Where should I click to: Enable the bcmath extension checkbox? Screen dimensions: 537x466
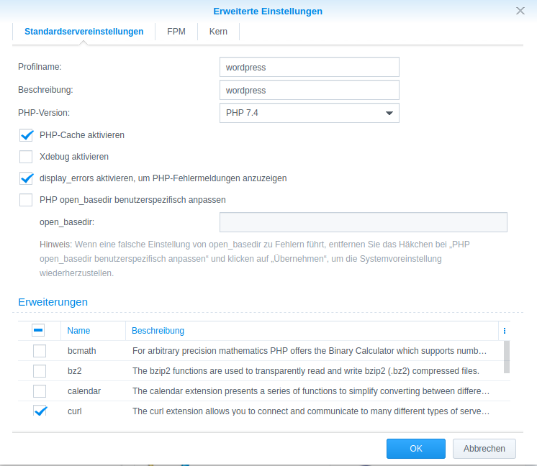coord(40,351)
